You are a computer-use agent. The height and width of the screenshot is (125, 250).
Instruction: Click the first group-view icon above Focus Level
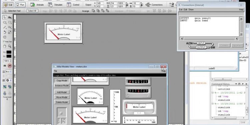coord(5,87)
